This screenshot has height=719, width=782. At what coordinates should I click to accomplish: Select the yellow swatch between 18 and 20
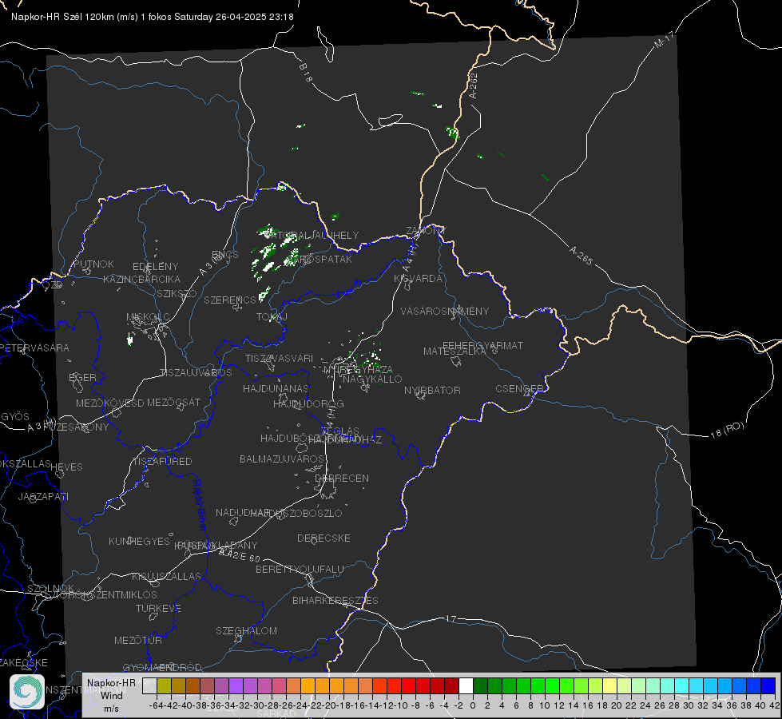[610, 685]
